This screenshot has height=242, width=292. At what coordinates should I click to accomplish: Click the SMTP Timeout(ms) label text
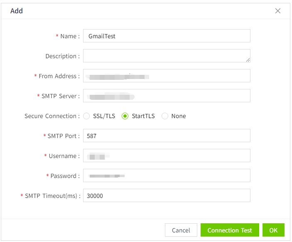52,196
